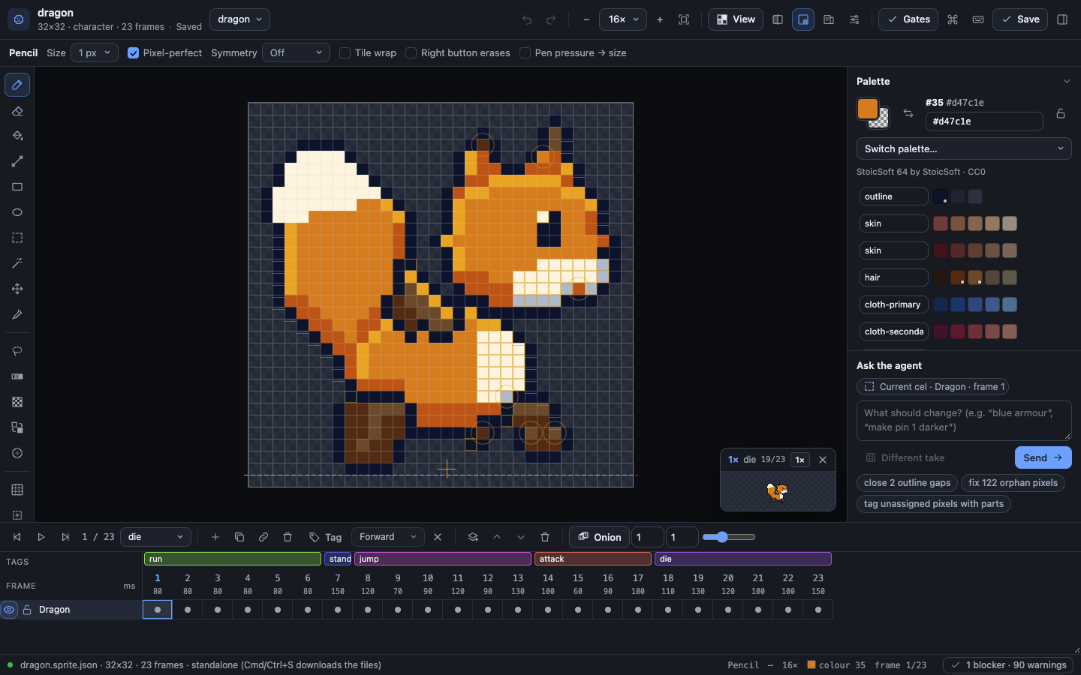
Task: Open the pencil Size dropdown
Action: click(x=95, y=52)
